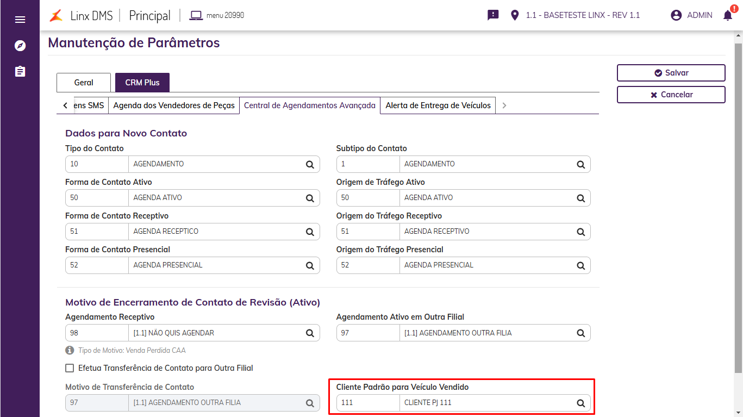Search Subtipo do Contato lookup

pyautogui.click(x=580, y=165)
